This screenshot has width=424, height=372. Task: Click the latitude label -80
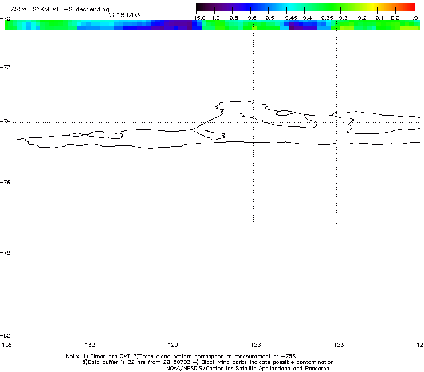click(5, 335)
